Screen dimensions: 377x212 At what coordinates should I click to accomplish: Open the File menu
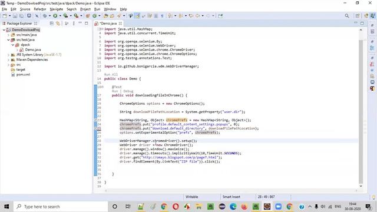tap(4, 9)
